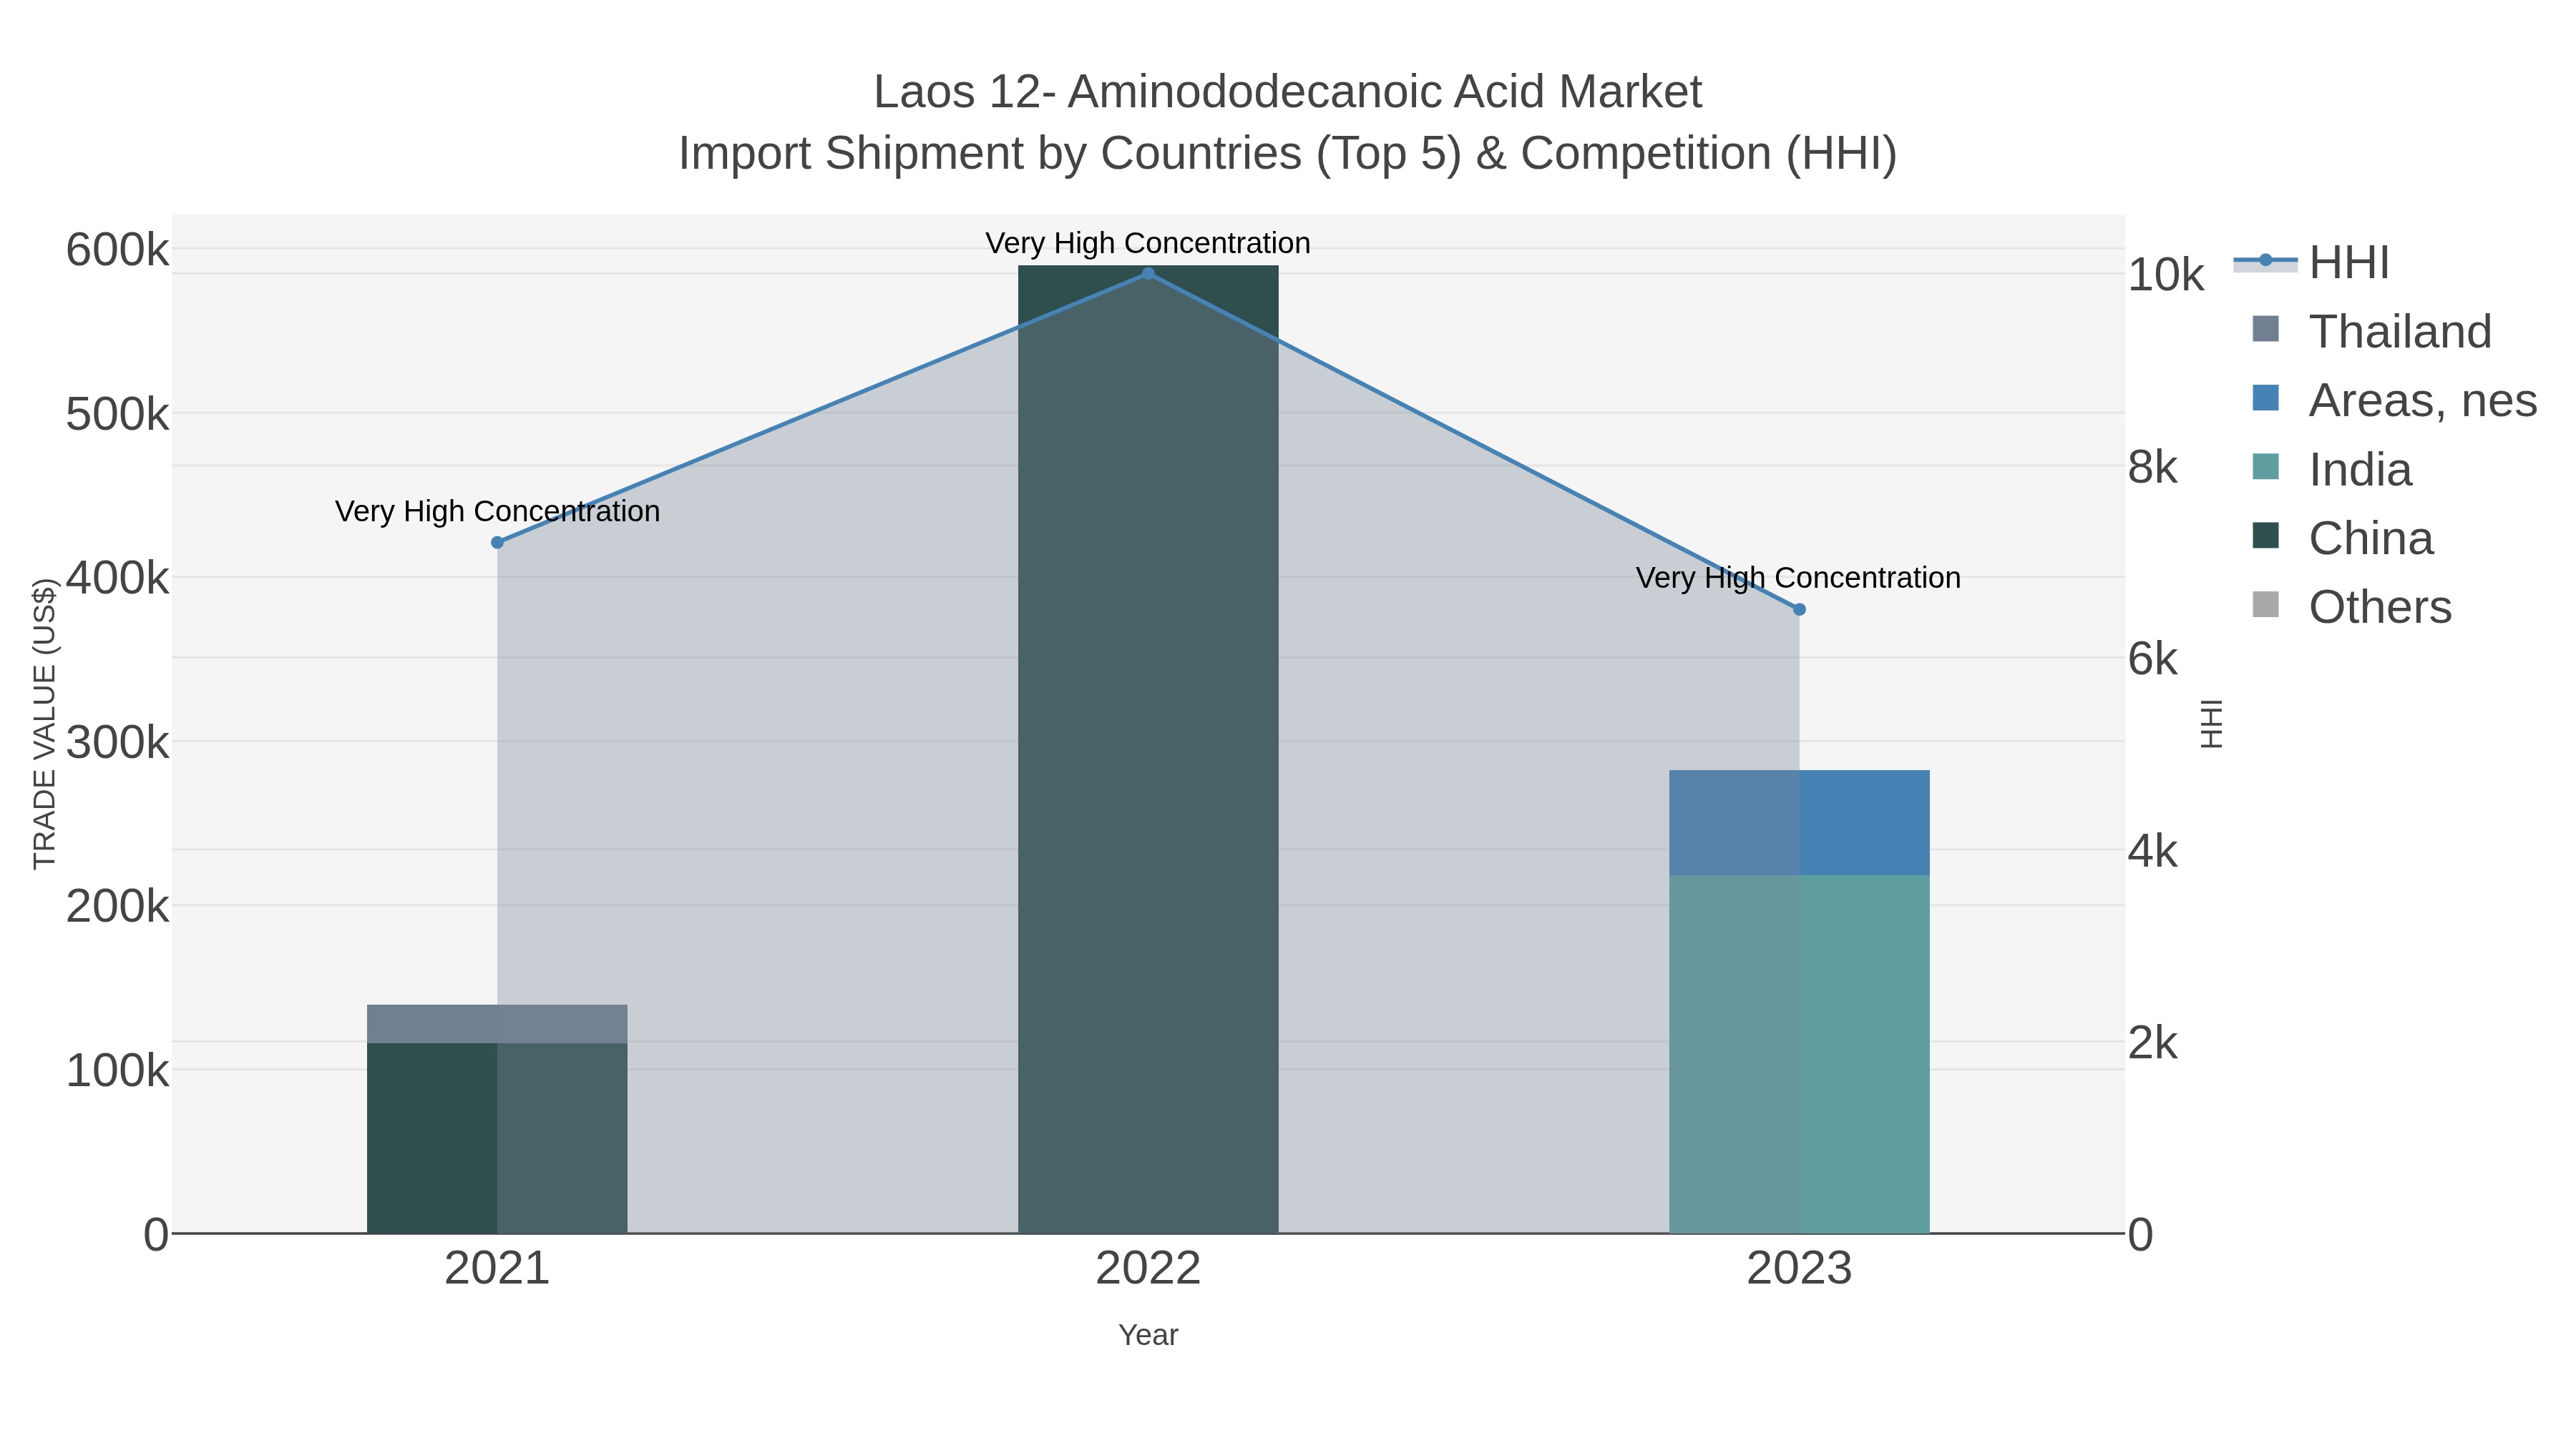2576x1448 pixels.
Task: Click the Thailand legend color swatch
Action: tap(2266, 329)
